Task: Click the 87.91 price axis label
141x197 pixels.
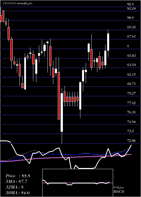Action: pyautogui.click(x=131, y=37)
